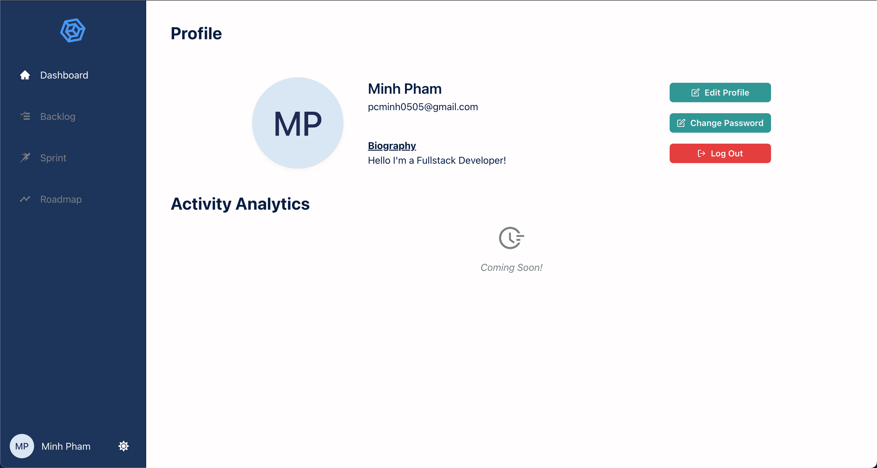Screen dimensions: 877x468
Task: Click the large MP profile avatar
Action: [x=298, y=123]
